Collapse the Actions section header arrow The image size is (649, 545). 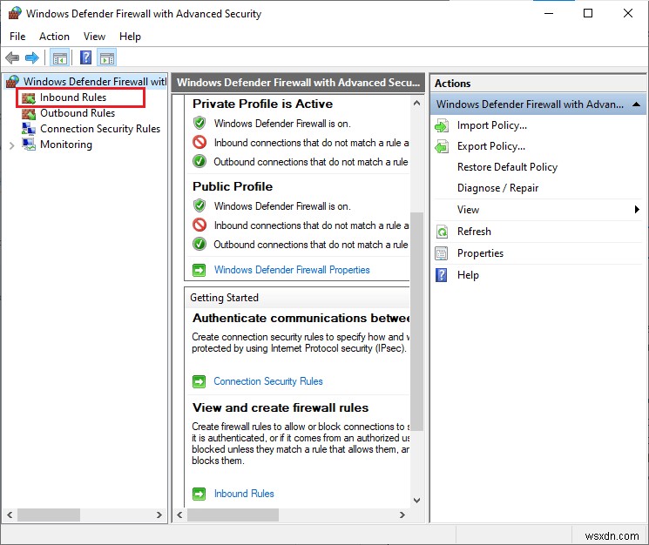(636, 104)
